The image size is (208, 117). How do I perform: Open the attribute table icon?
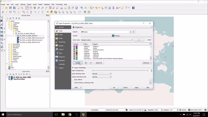tap(106, 8)
